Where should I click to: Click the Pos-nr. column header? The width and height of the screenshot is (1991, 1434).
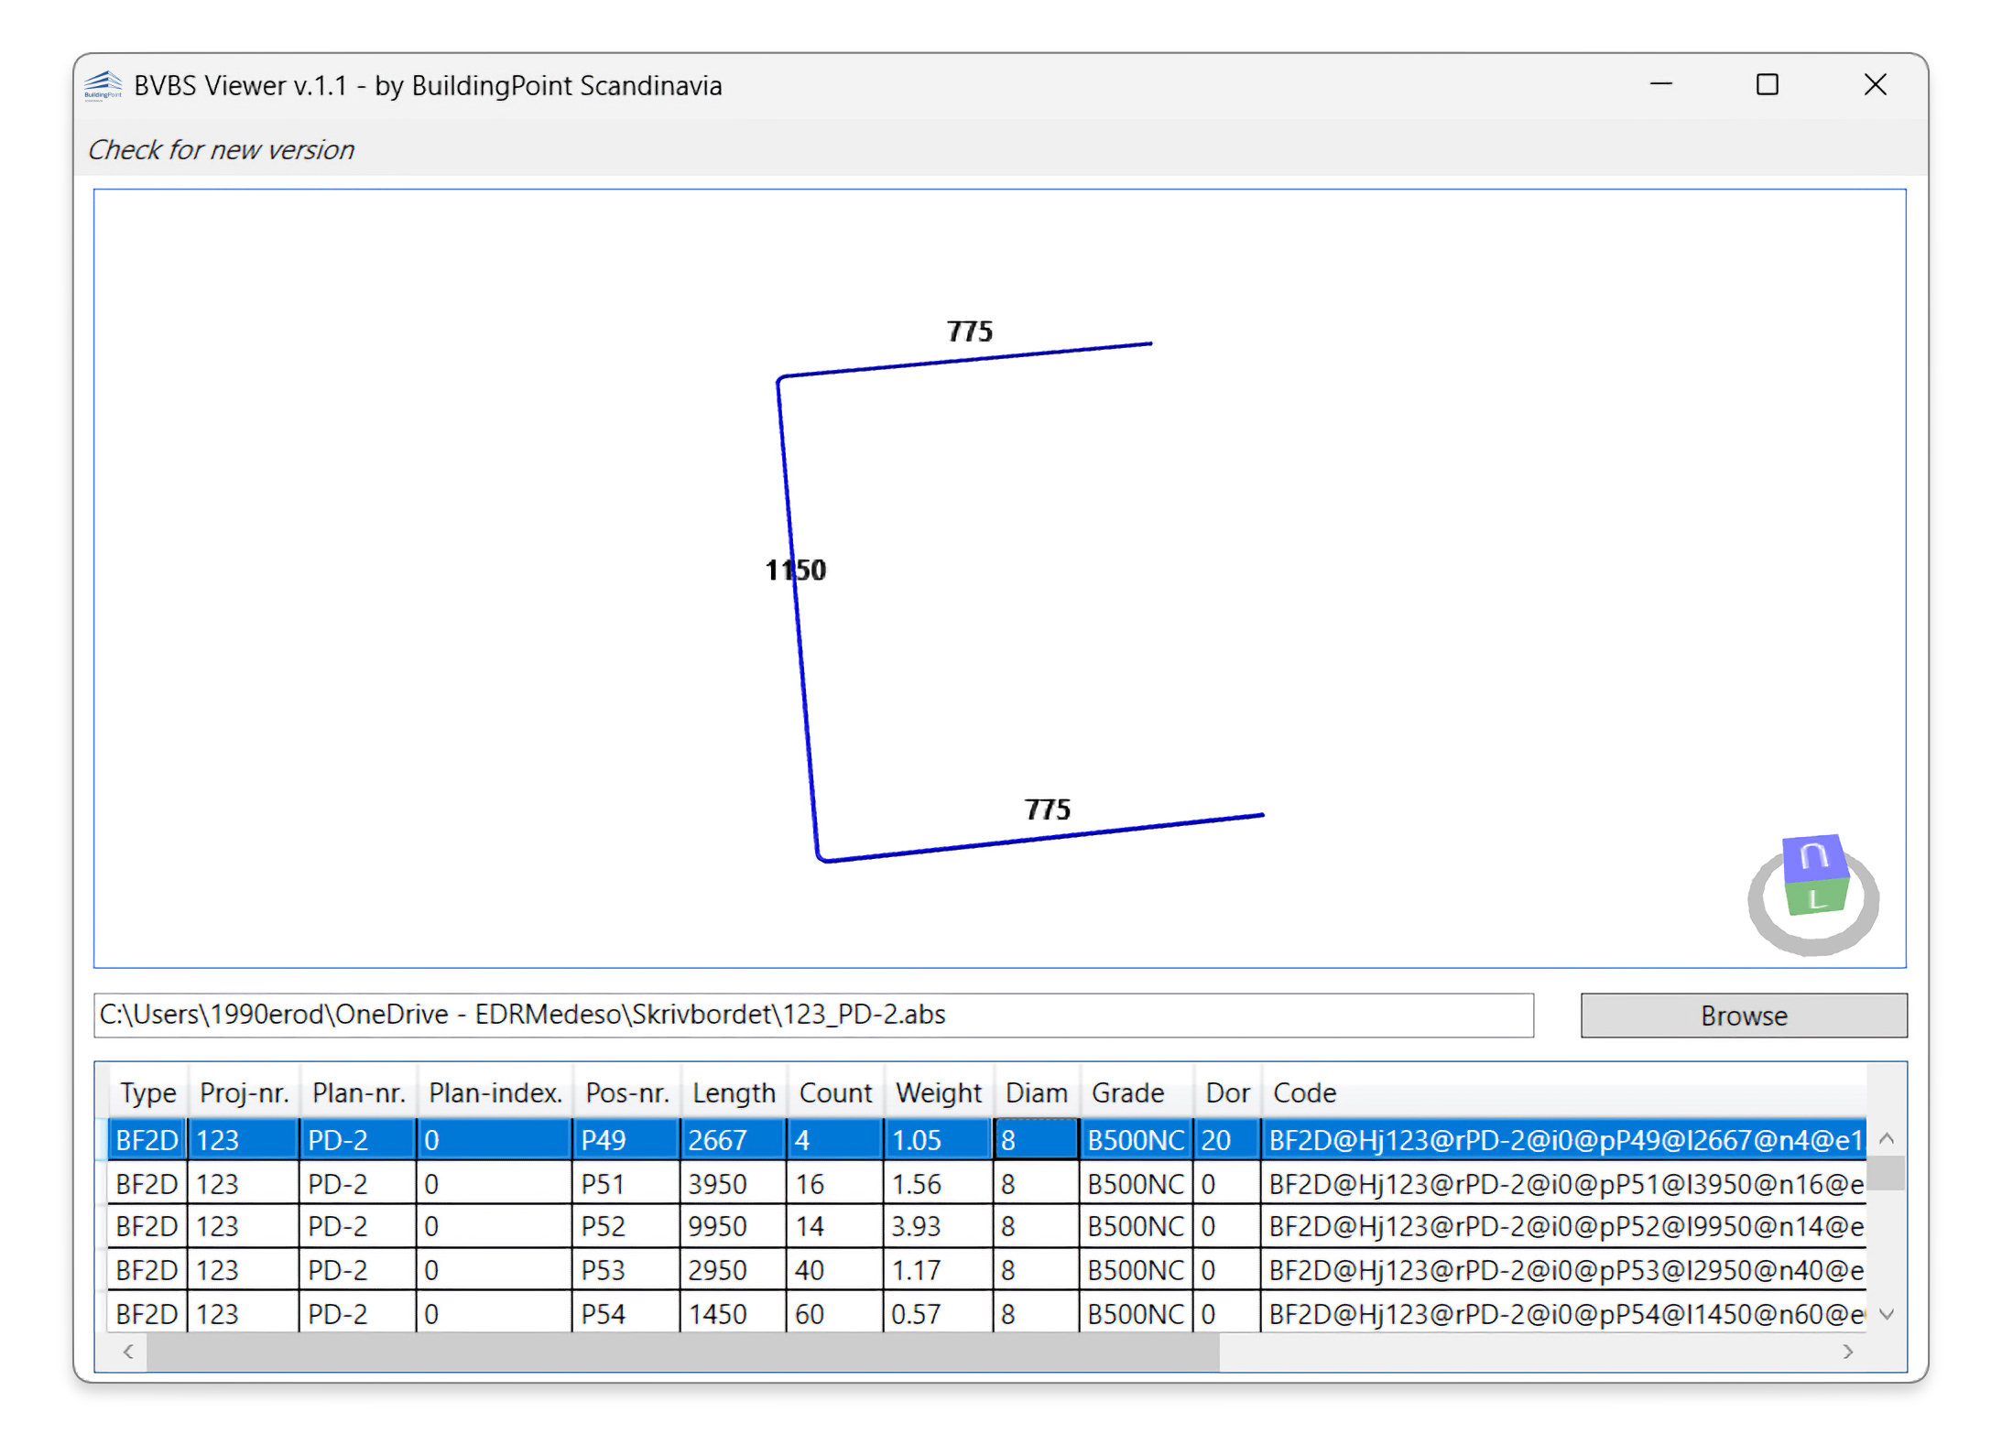point(626,1092)
